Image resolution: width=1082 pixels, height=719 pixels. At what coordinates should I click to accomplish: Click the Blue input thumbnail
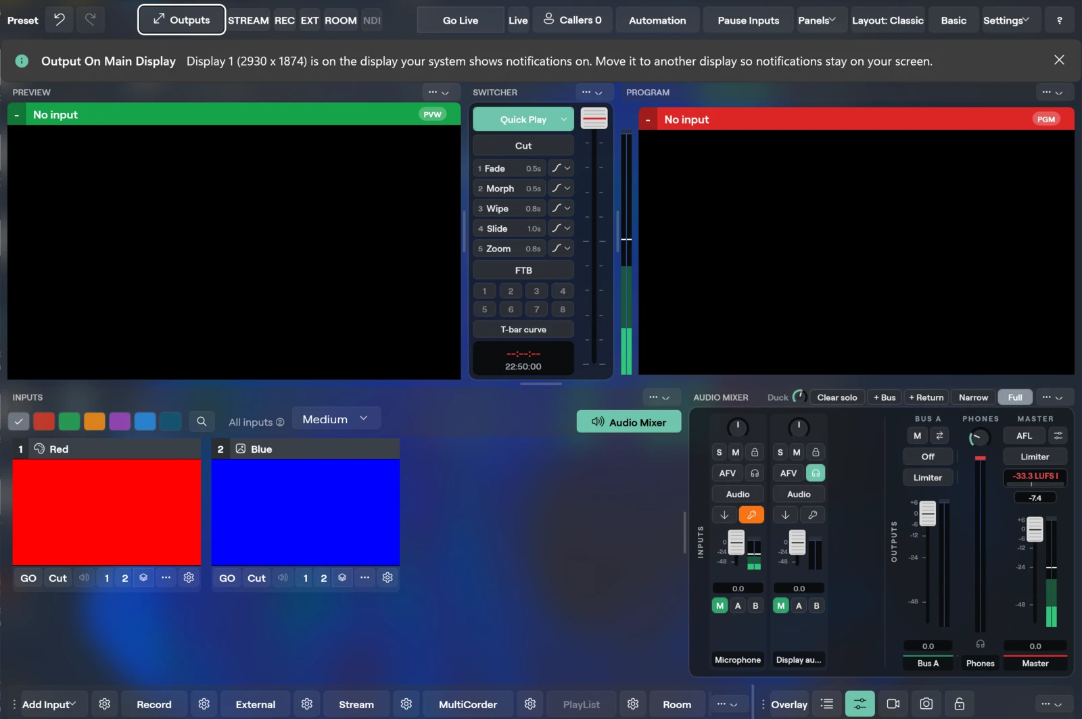pos(306,512)
